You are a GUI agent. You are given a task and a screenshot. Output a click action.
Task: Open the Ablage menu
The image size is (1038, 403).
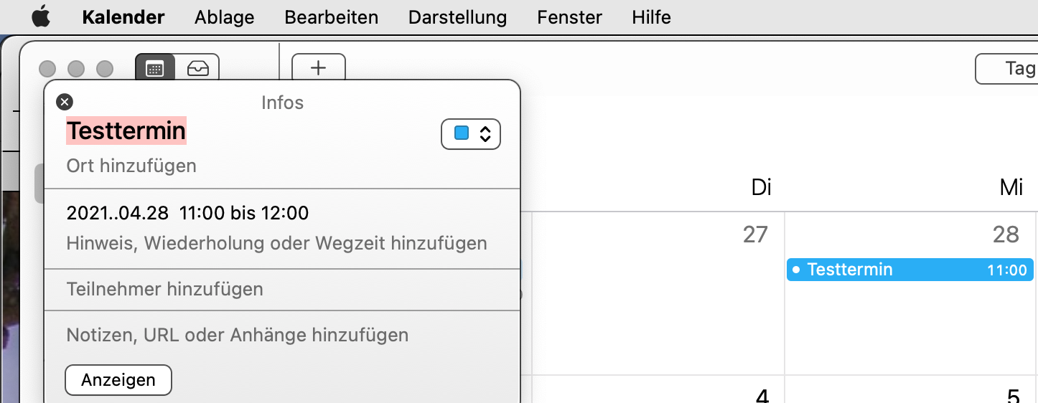[x=224, y=17]
